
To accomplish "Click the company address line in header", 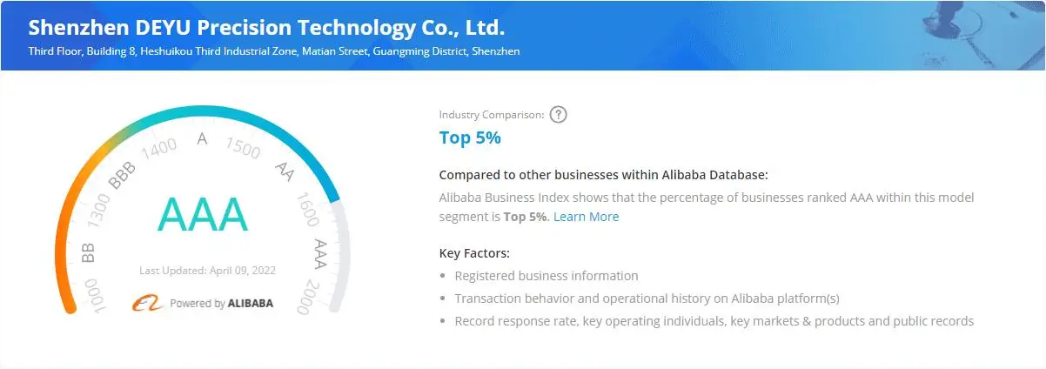I will point(274,51).
